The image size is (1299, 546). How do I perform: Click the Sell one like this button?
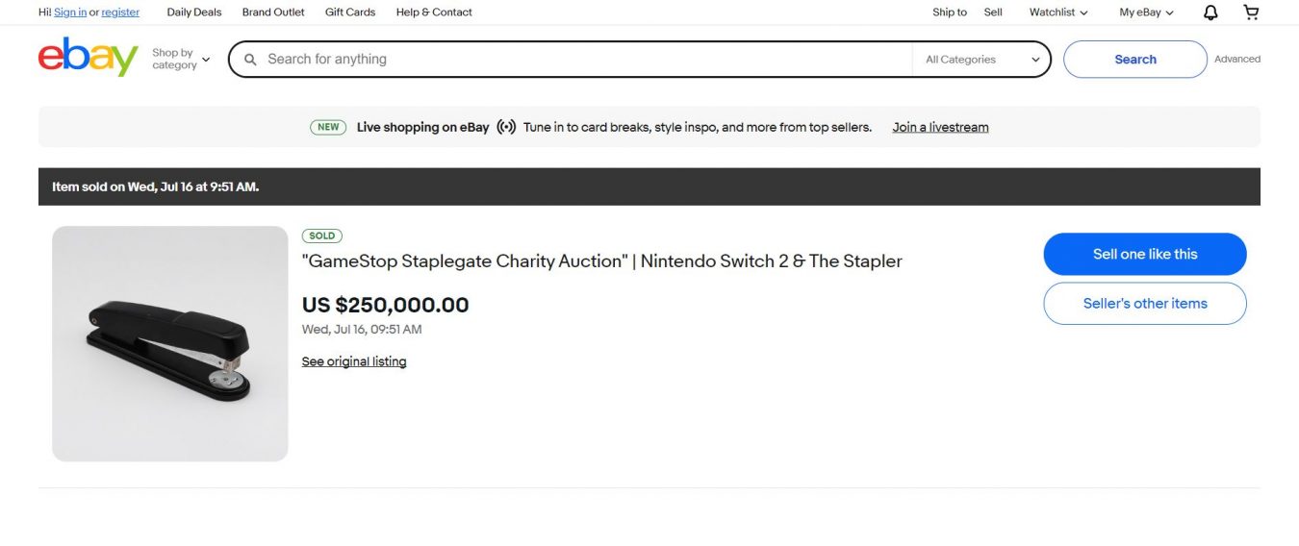pos(1145,254)
